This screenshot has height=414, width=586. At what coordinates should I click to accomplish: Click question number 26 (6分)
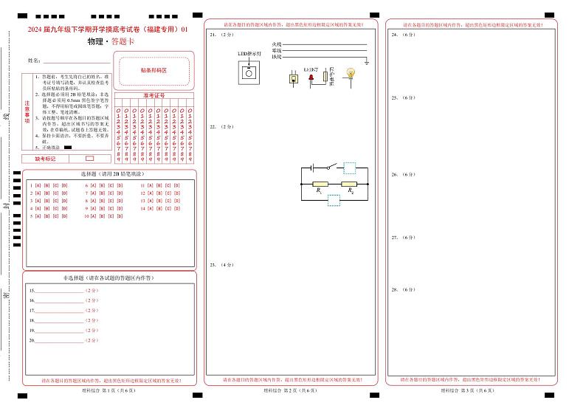pyautogui.click(x=403, y=174)
